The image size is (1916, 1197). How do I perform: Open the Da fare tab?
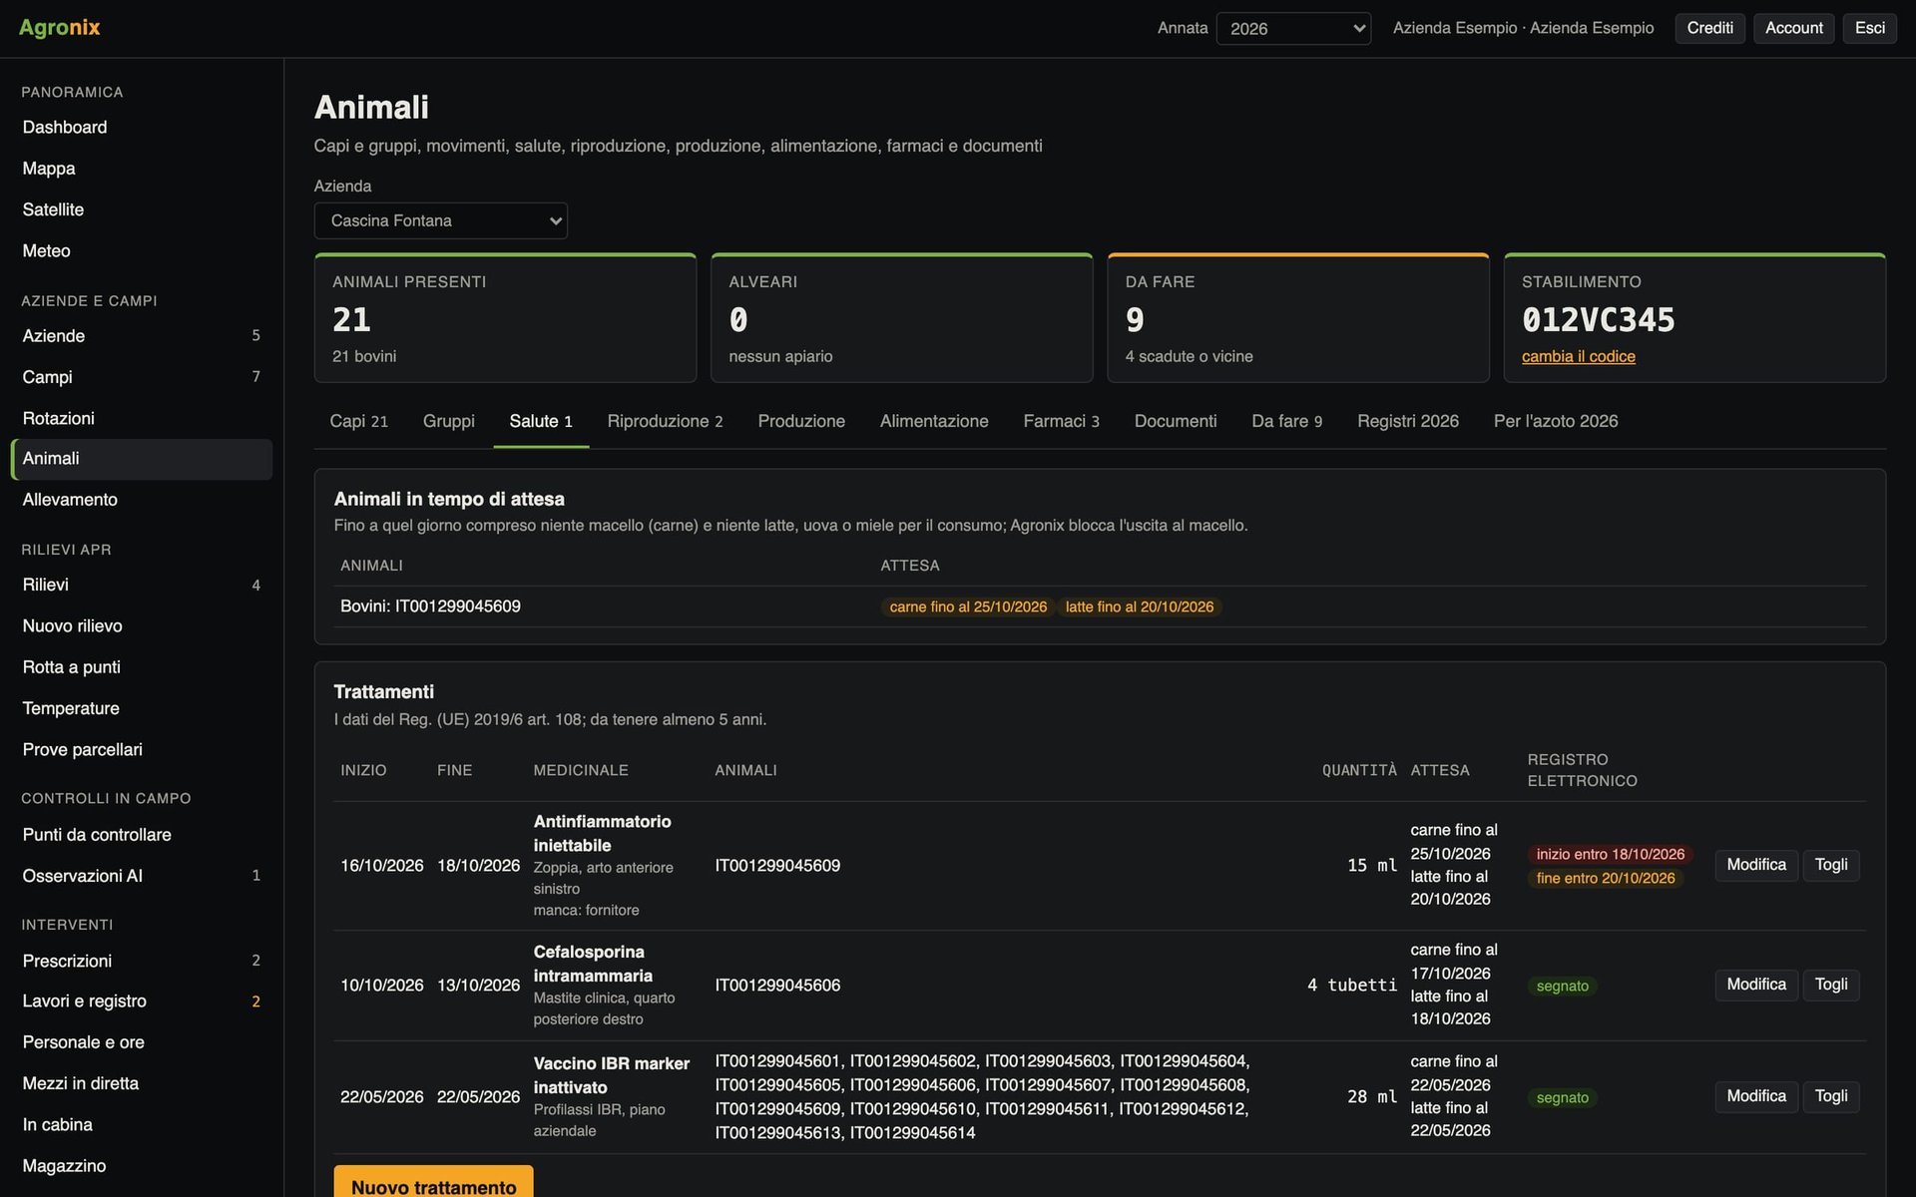pos(1286,421)
